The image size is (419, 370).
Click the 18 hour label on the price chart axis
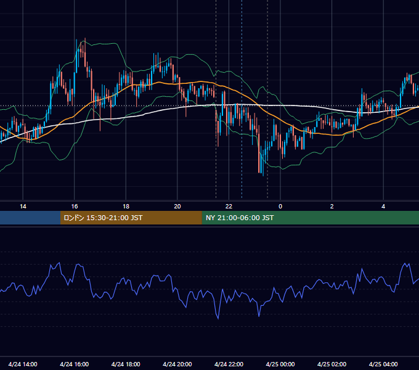126,207
